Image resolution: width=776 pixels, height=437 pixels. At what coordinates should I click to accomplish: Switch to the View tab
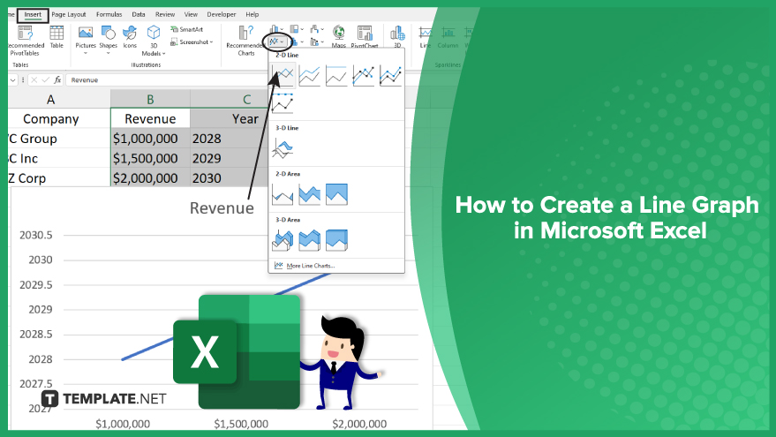pyautogui.click(x=191, y=14)
